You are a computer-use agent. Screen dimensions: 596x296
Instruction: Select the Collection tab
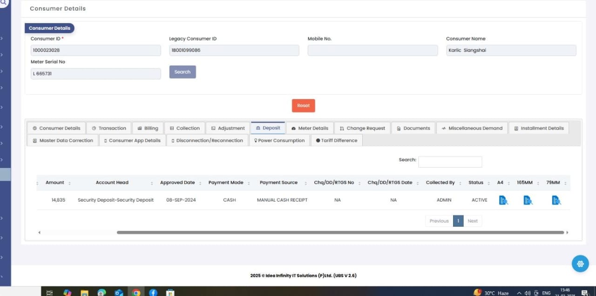click(184, 128)
